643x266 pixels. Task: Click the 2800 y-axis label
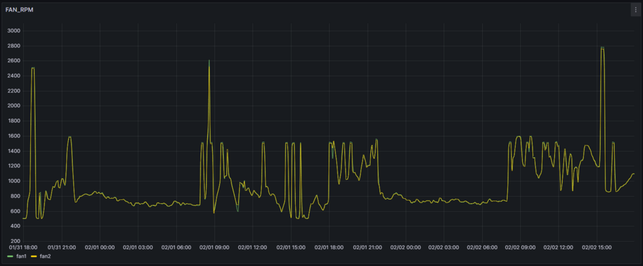click(x=14, y=46)
